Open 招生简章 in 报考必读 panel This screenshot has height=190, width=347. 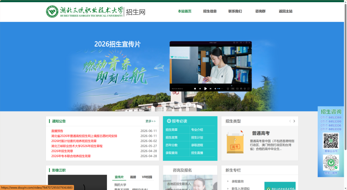[x=172, y=130]
